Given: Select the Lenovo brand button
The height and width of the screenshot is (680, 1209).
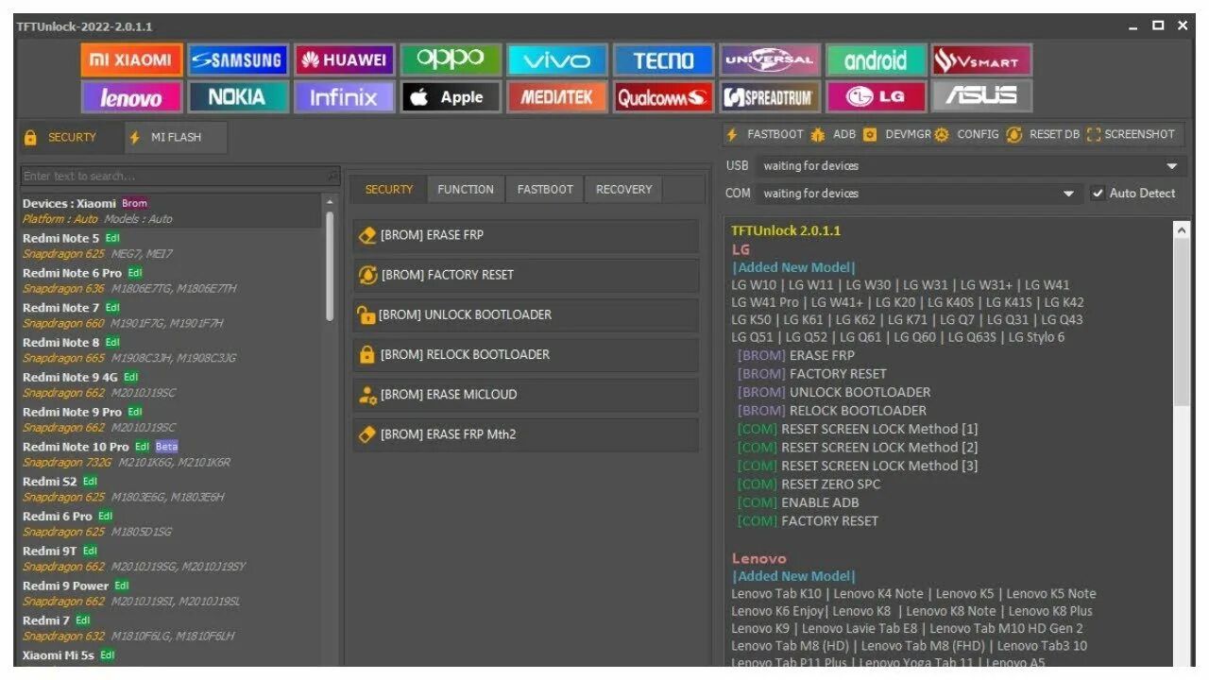Looking at the screenshot, I should 131,96.
